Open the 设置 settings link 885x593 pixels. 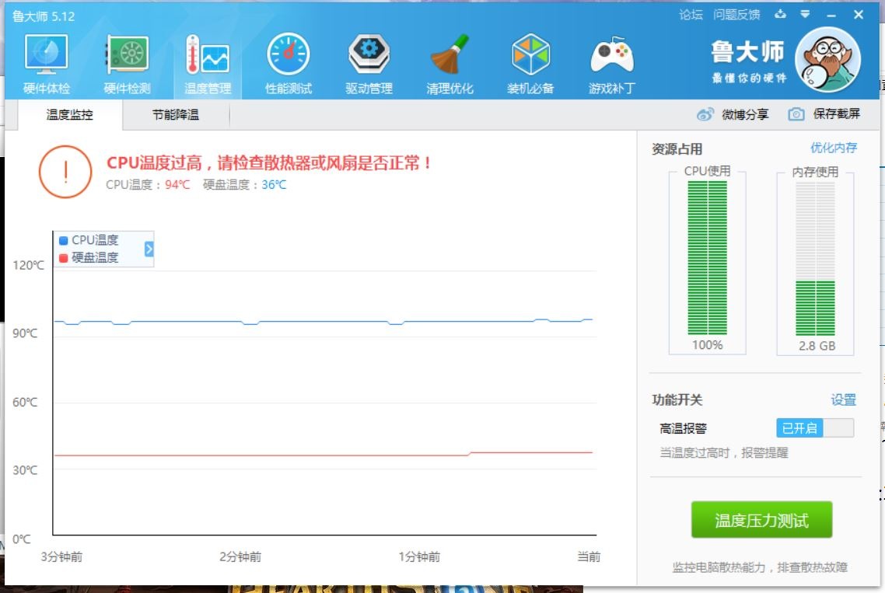(x=843, y=400)
